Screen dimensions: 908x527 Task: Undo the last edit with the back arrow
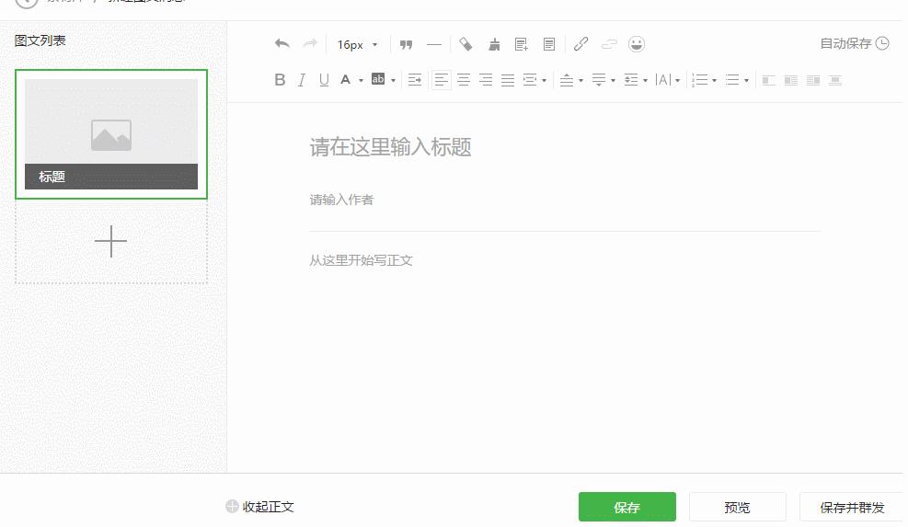pos(282,44)
